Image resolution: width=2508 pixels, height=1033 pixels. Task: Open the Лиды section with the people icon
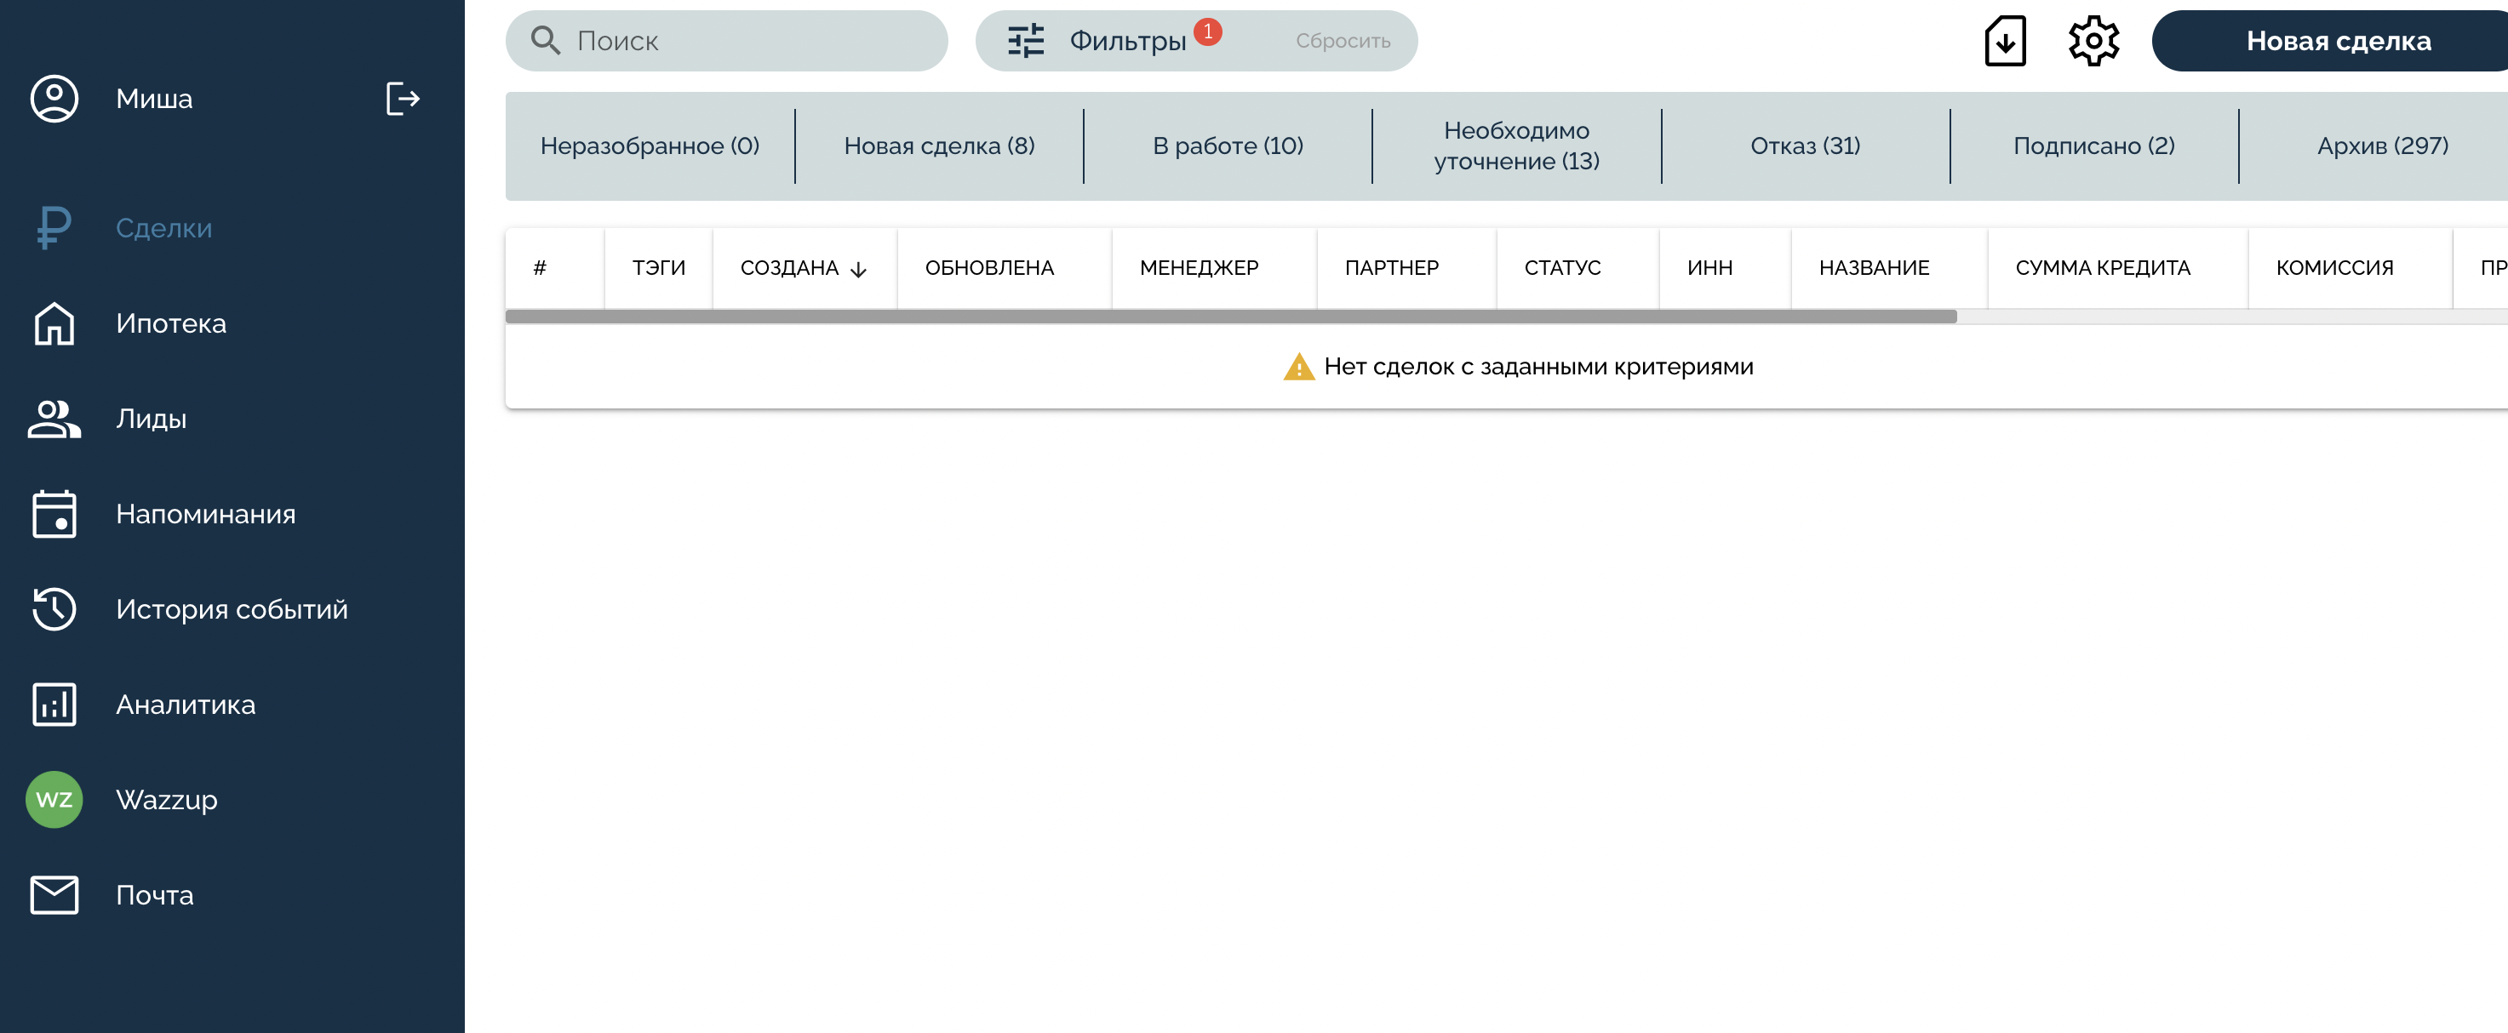152,419
